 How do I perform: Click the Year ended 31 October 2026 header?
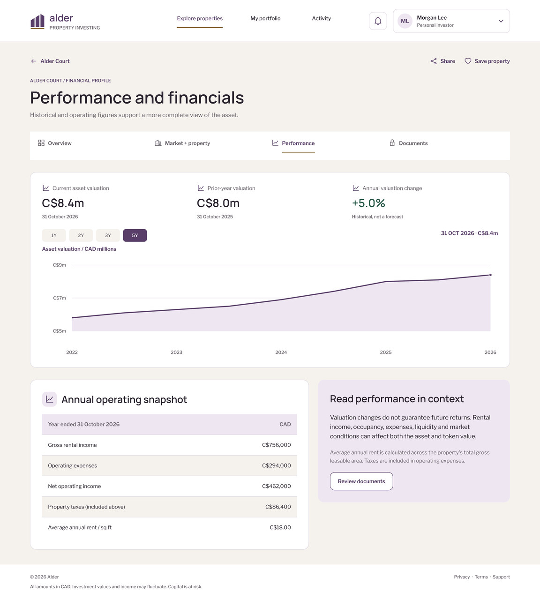click(x=84, y=424)
